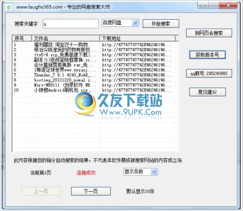Sort by the 序号 column header

point(22,38)
